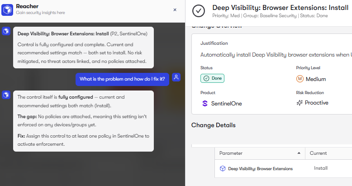Click the circled checkmark header status icon
Image resolution: width=352 pixels, height=186 pixels.
pos(199,11)
